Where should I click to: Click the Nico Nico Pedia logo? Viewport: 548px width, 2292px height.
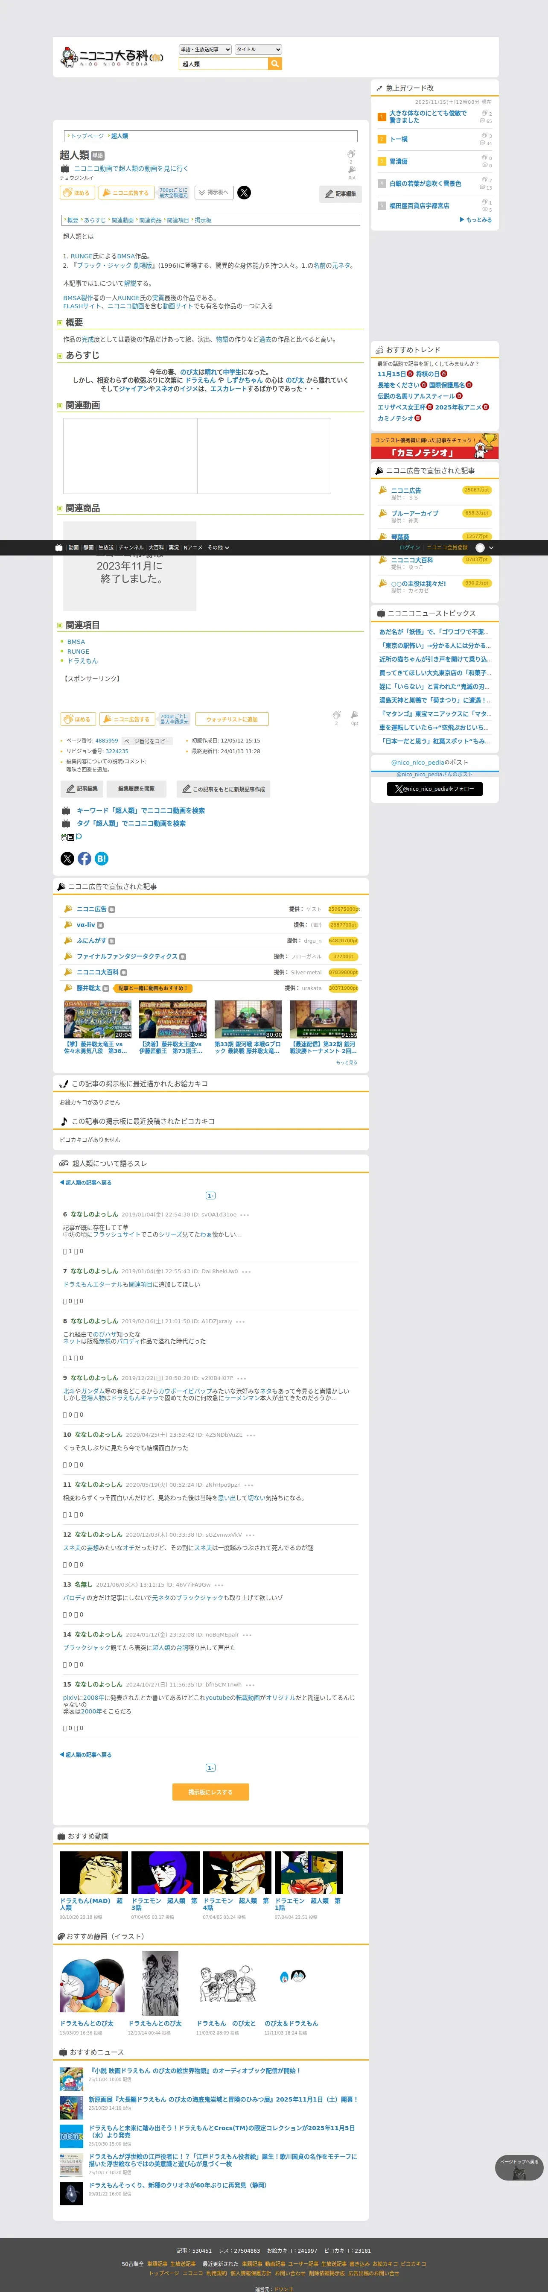coord(111,58)
